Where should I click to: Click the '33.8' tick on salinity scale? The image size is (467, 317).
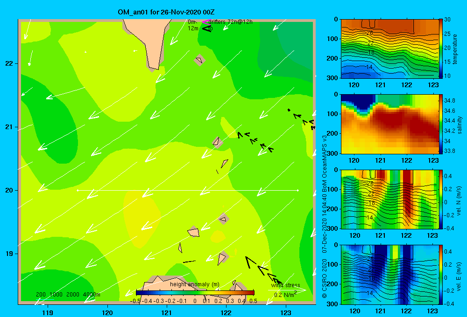click(x=449, y=151)
